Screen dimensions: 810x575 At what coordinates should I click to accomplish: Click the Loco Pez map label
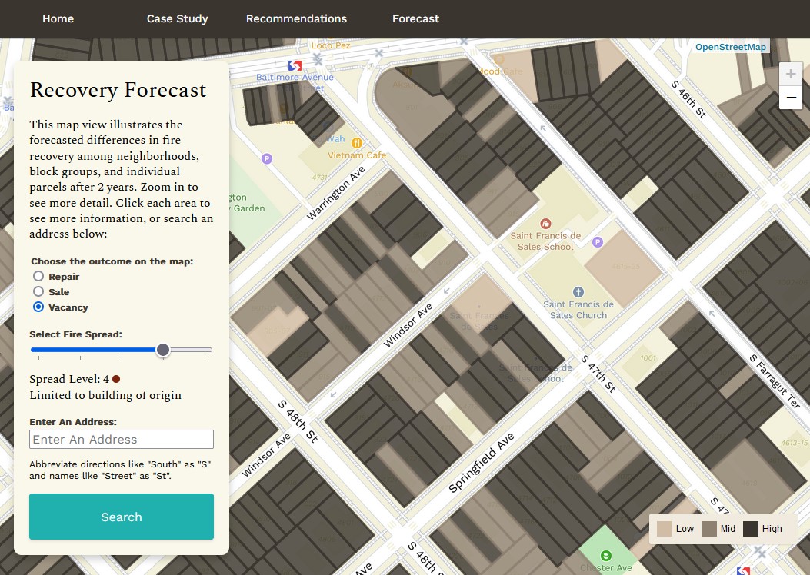(331, 45)
